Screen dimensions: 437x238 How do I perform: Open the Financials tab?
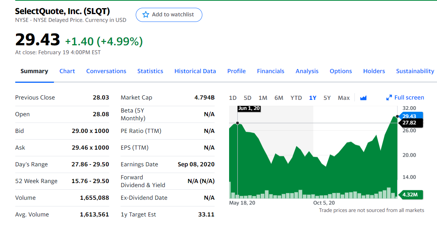[x=270, y=71]
